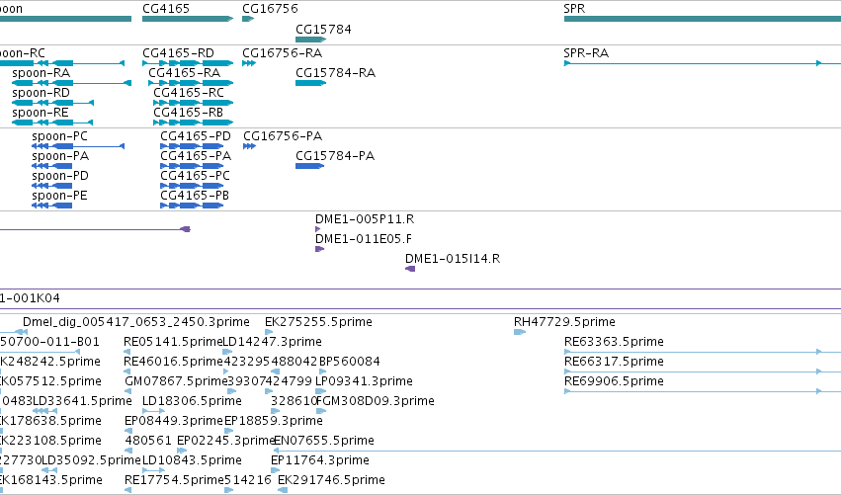
Task: Open the DME1-015I14.R feature label
Action: 453,259
